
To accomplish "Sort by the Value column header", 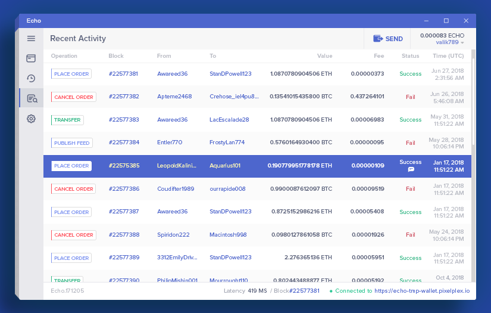I will 324,56.
